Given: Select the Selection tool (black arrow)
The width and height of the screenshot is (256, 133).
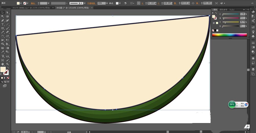Looking at the screenshot, I should [x=3, y=13].
